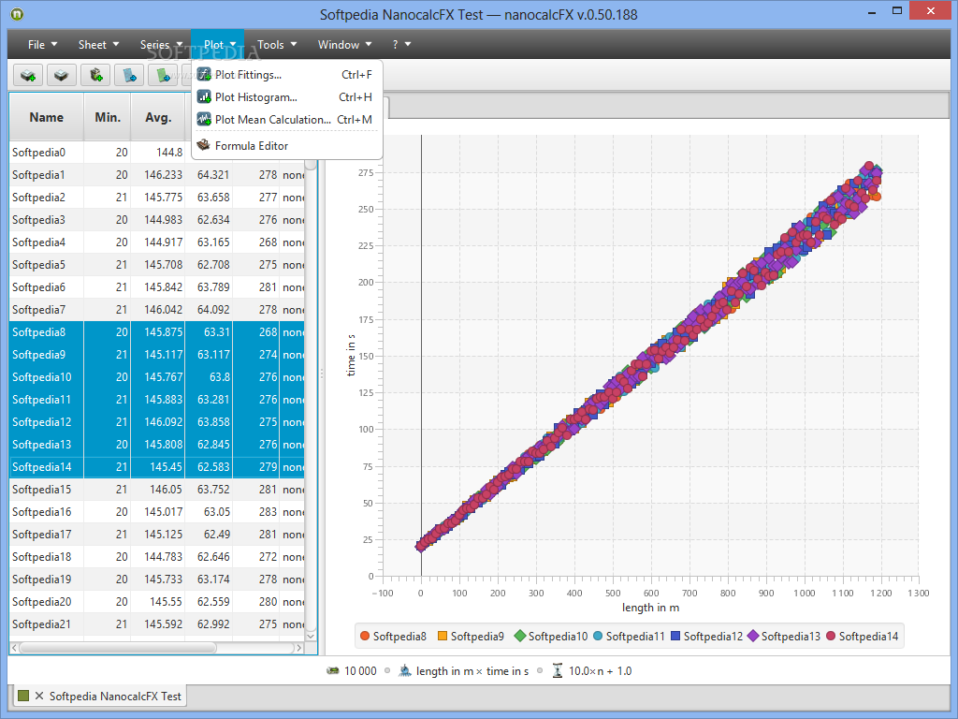This screenshot has height=719, width=958.
Task: Click the Softpedia10 green diamond legend marker
Action: click(520, 636)
